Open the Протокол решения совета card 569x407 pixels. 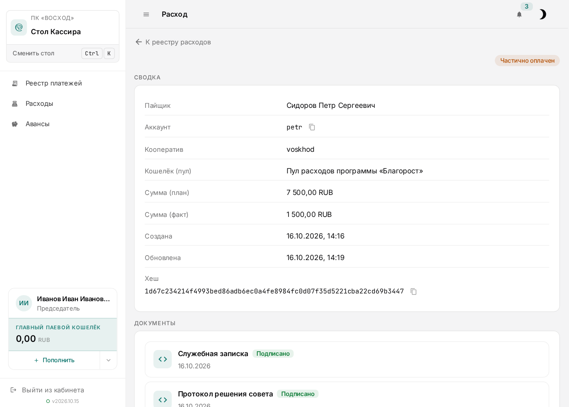click(x=347, y=394)
